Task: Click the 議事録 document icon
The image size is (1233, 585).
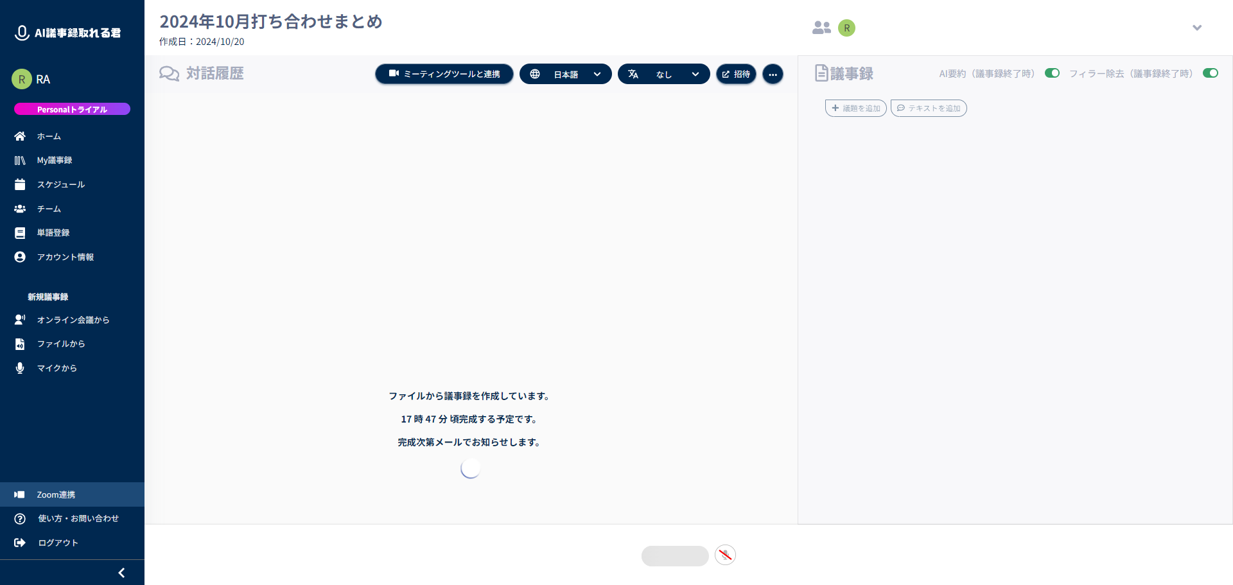Action: pyautogui.click(x=821, y=73)
